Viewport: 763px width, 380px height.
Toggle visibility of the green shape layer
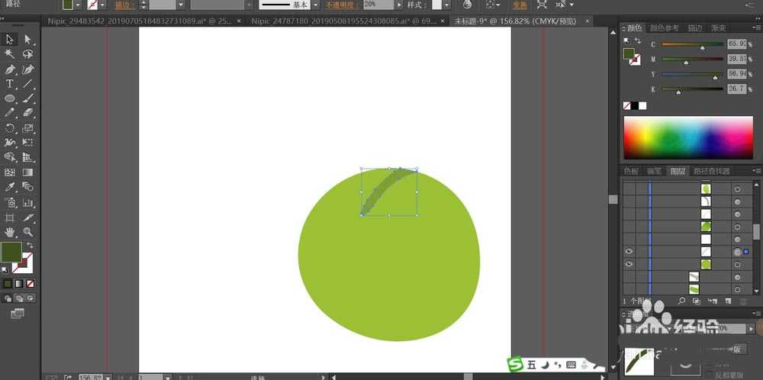coord(629,264)
